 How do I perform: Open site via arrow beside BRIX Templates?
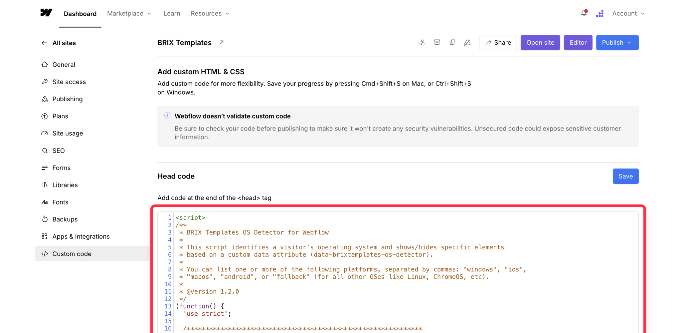click(222, 42)
